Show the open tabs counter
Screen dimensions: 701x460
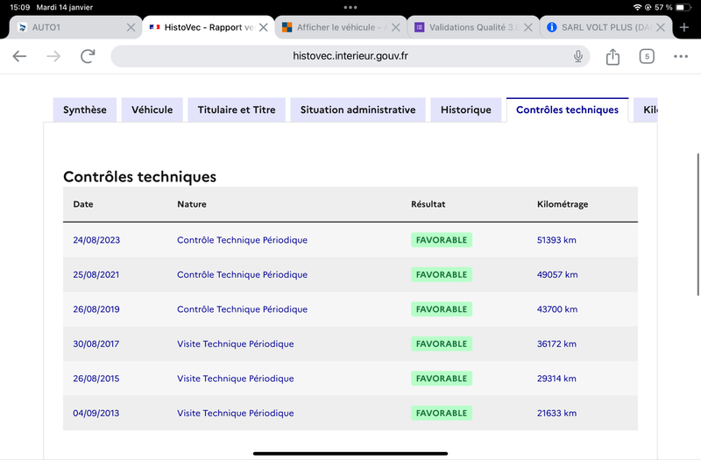pyautogui.click(x=647, y=56)
